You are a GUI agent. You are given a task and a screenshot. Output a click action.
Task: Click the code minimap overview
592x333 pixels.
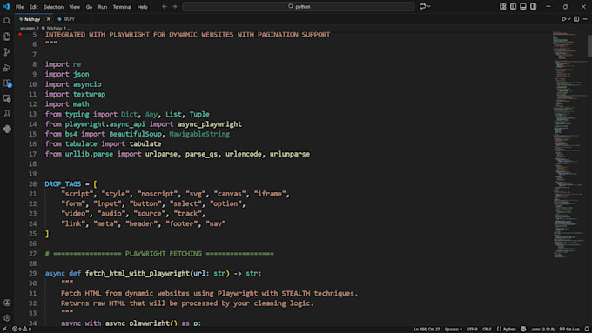(x=569, y=144)
